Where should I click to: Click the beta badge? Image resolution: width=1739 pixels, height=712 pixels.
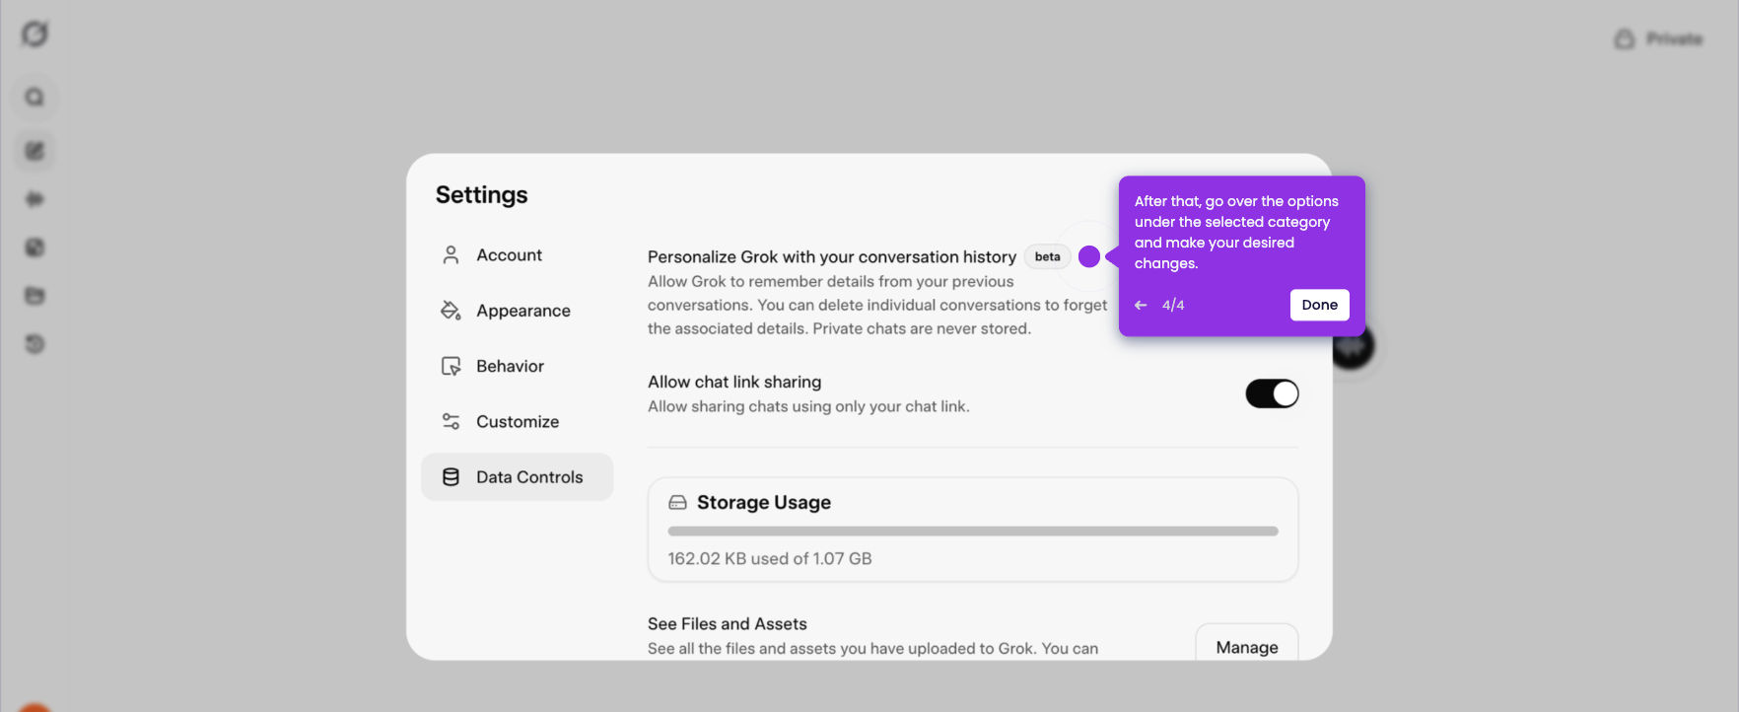1047,256
